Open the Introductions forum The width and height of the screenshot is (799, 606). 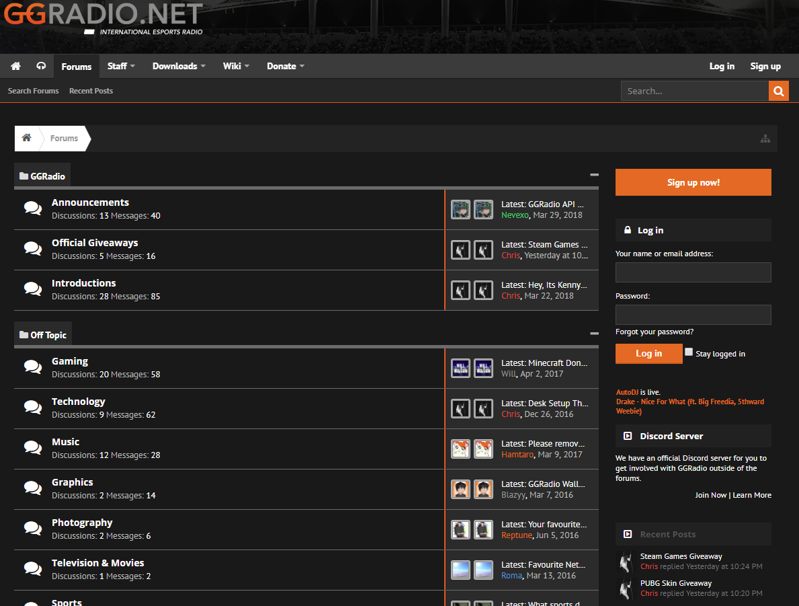[x=83, y=283]
